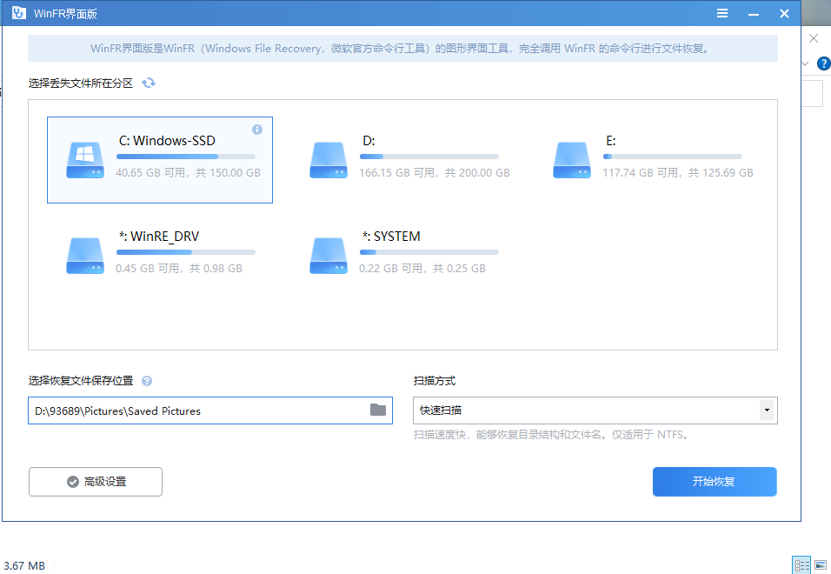
Task: Click the usage bar on the D: drive
Action: 428,157
